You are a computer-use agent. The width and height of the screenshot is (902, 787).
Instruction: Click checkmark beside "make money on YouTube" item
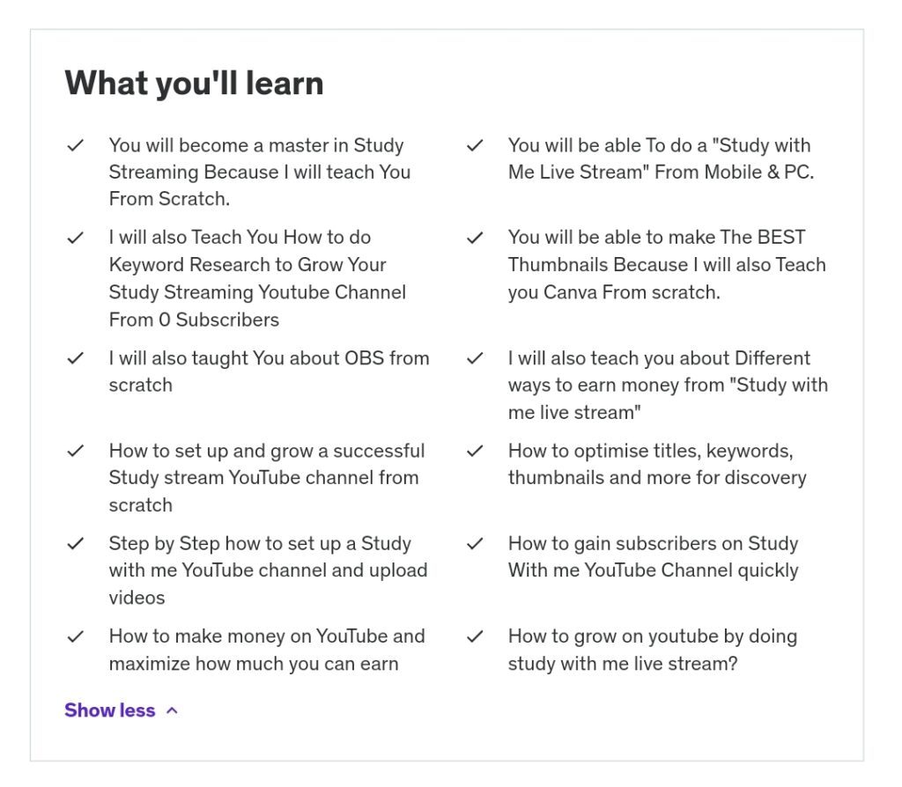point(76,636)
